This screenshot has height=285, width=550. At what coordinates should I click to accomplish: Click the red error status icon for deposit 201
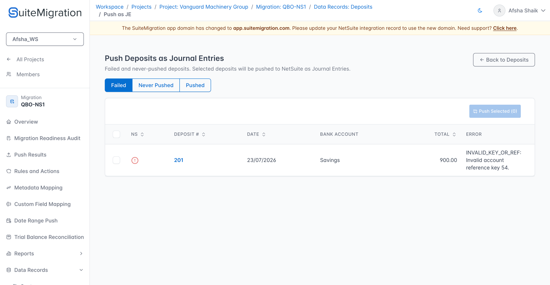coord(135,160)
